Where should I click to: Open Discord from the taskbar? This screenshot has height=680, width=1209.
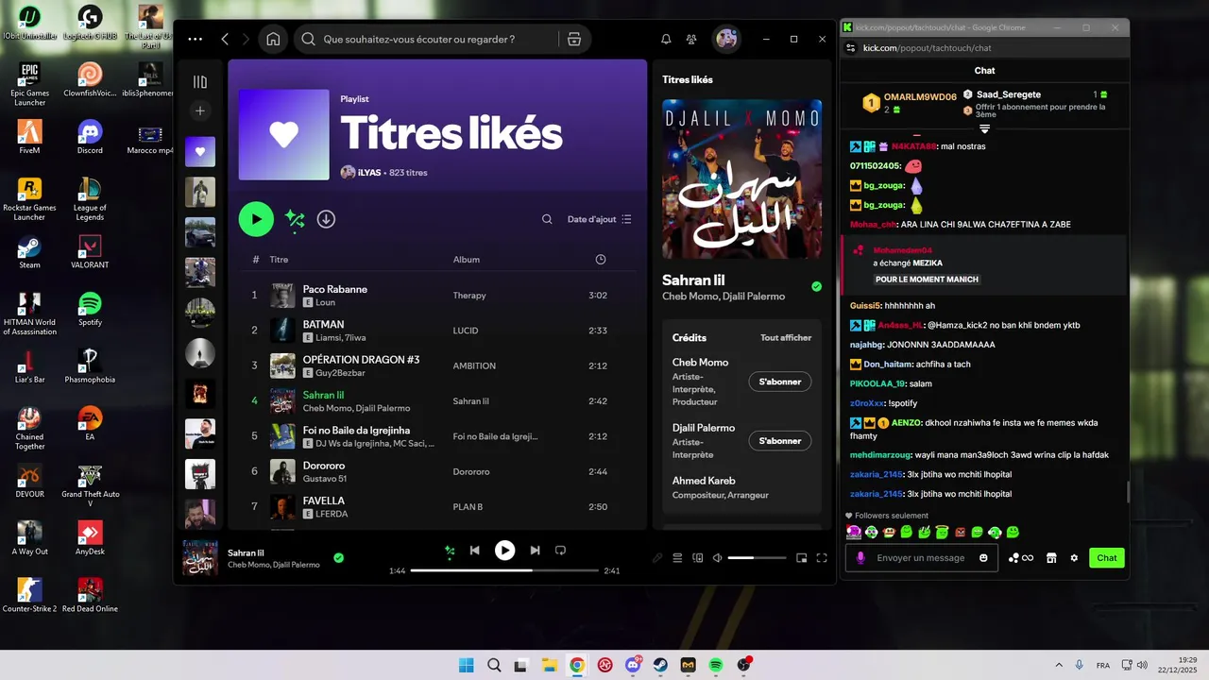(x=633, y=665)
